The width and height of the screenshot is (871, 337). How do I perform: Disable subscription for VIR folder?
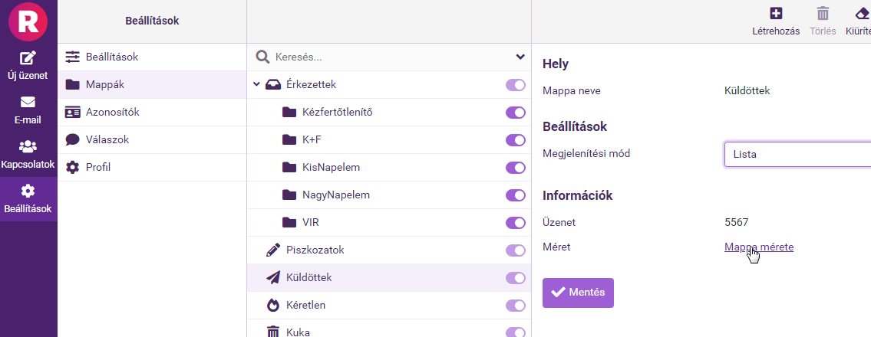click(x=515, y=223)
